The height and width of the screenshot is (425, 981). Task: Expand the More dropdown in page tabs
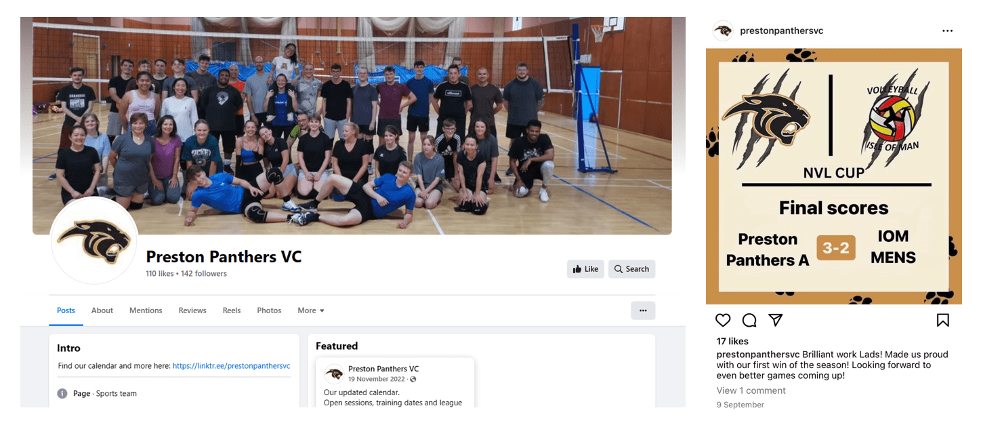pos(311,310)
